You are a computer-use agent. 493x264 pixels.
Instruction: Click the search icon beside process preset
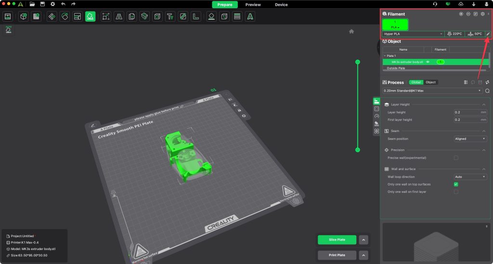pos(487,91)
